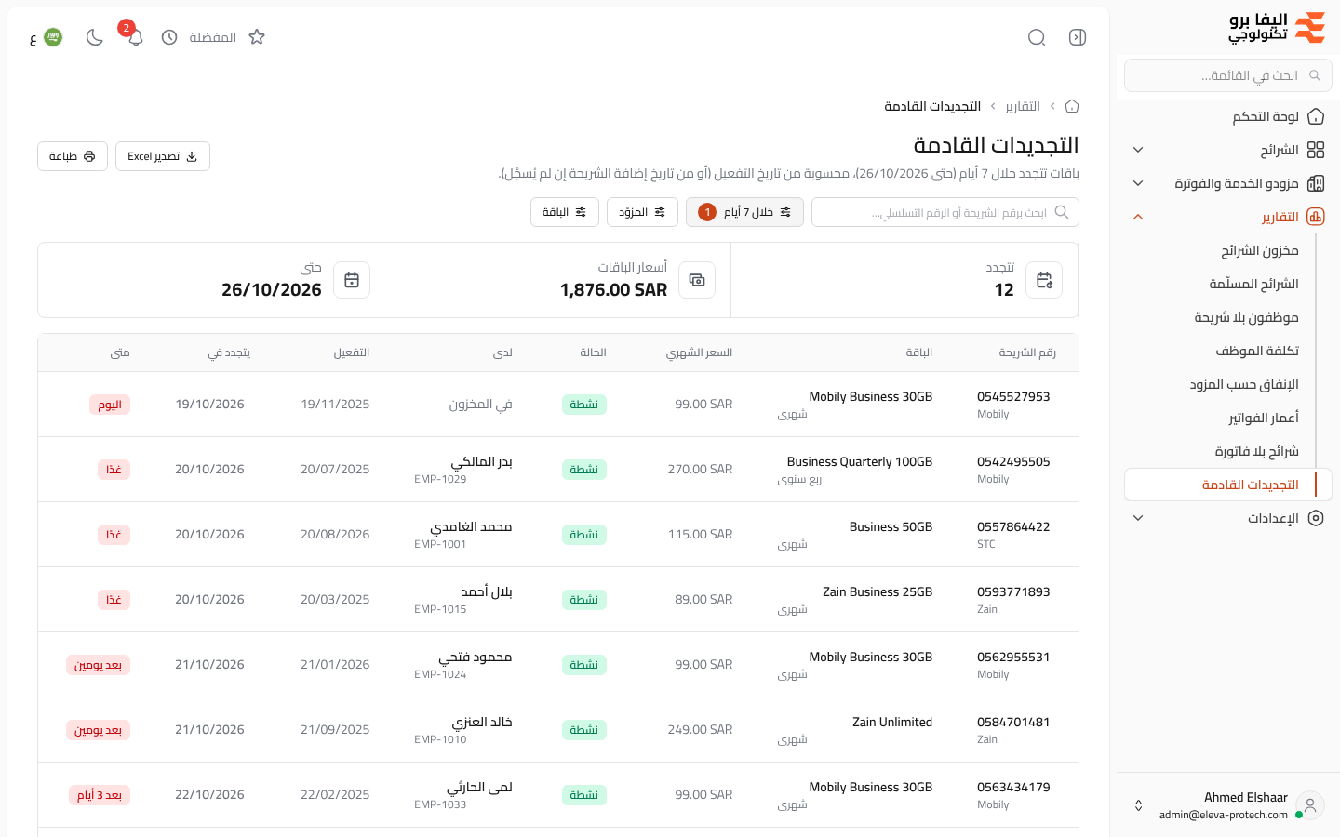Open the الباقة filter dropdown

[565, 212]
